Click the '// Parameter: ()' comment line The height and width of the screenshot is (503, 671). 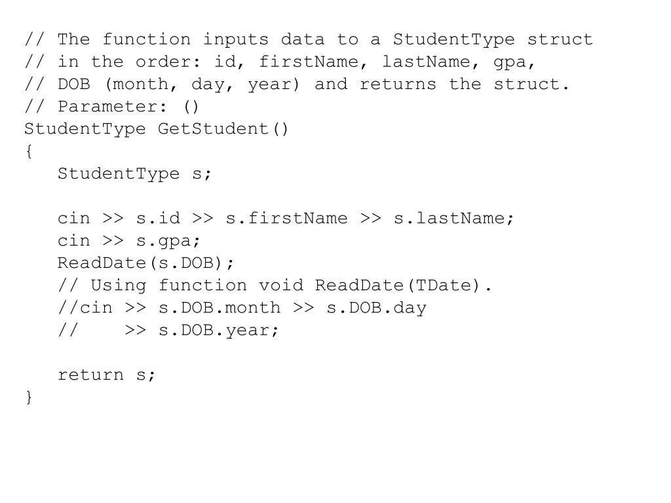[111, 107]
